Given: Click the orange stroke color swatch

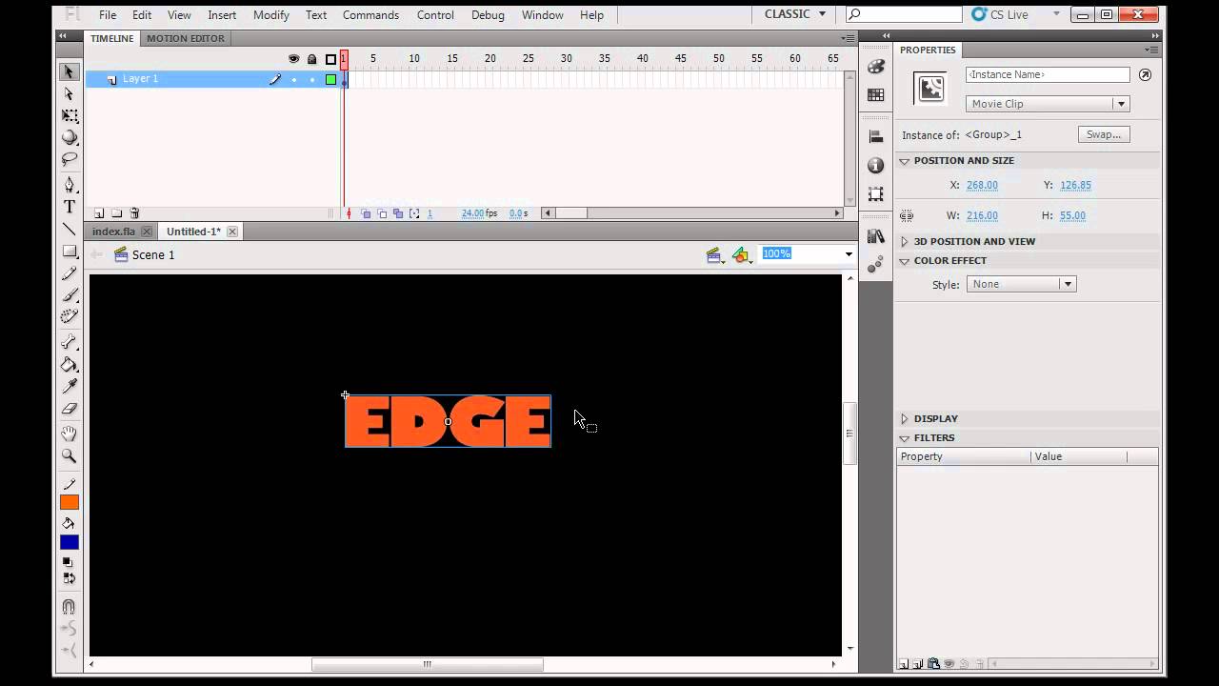Looking at the screenshot, I should coord(70,502).
